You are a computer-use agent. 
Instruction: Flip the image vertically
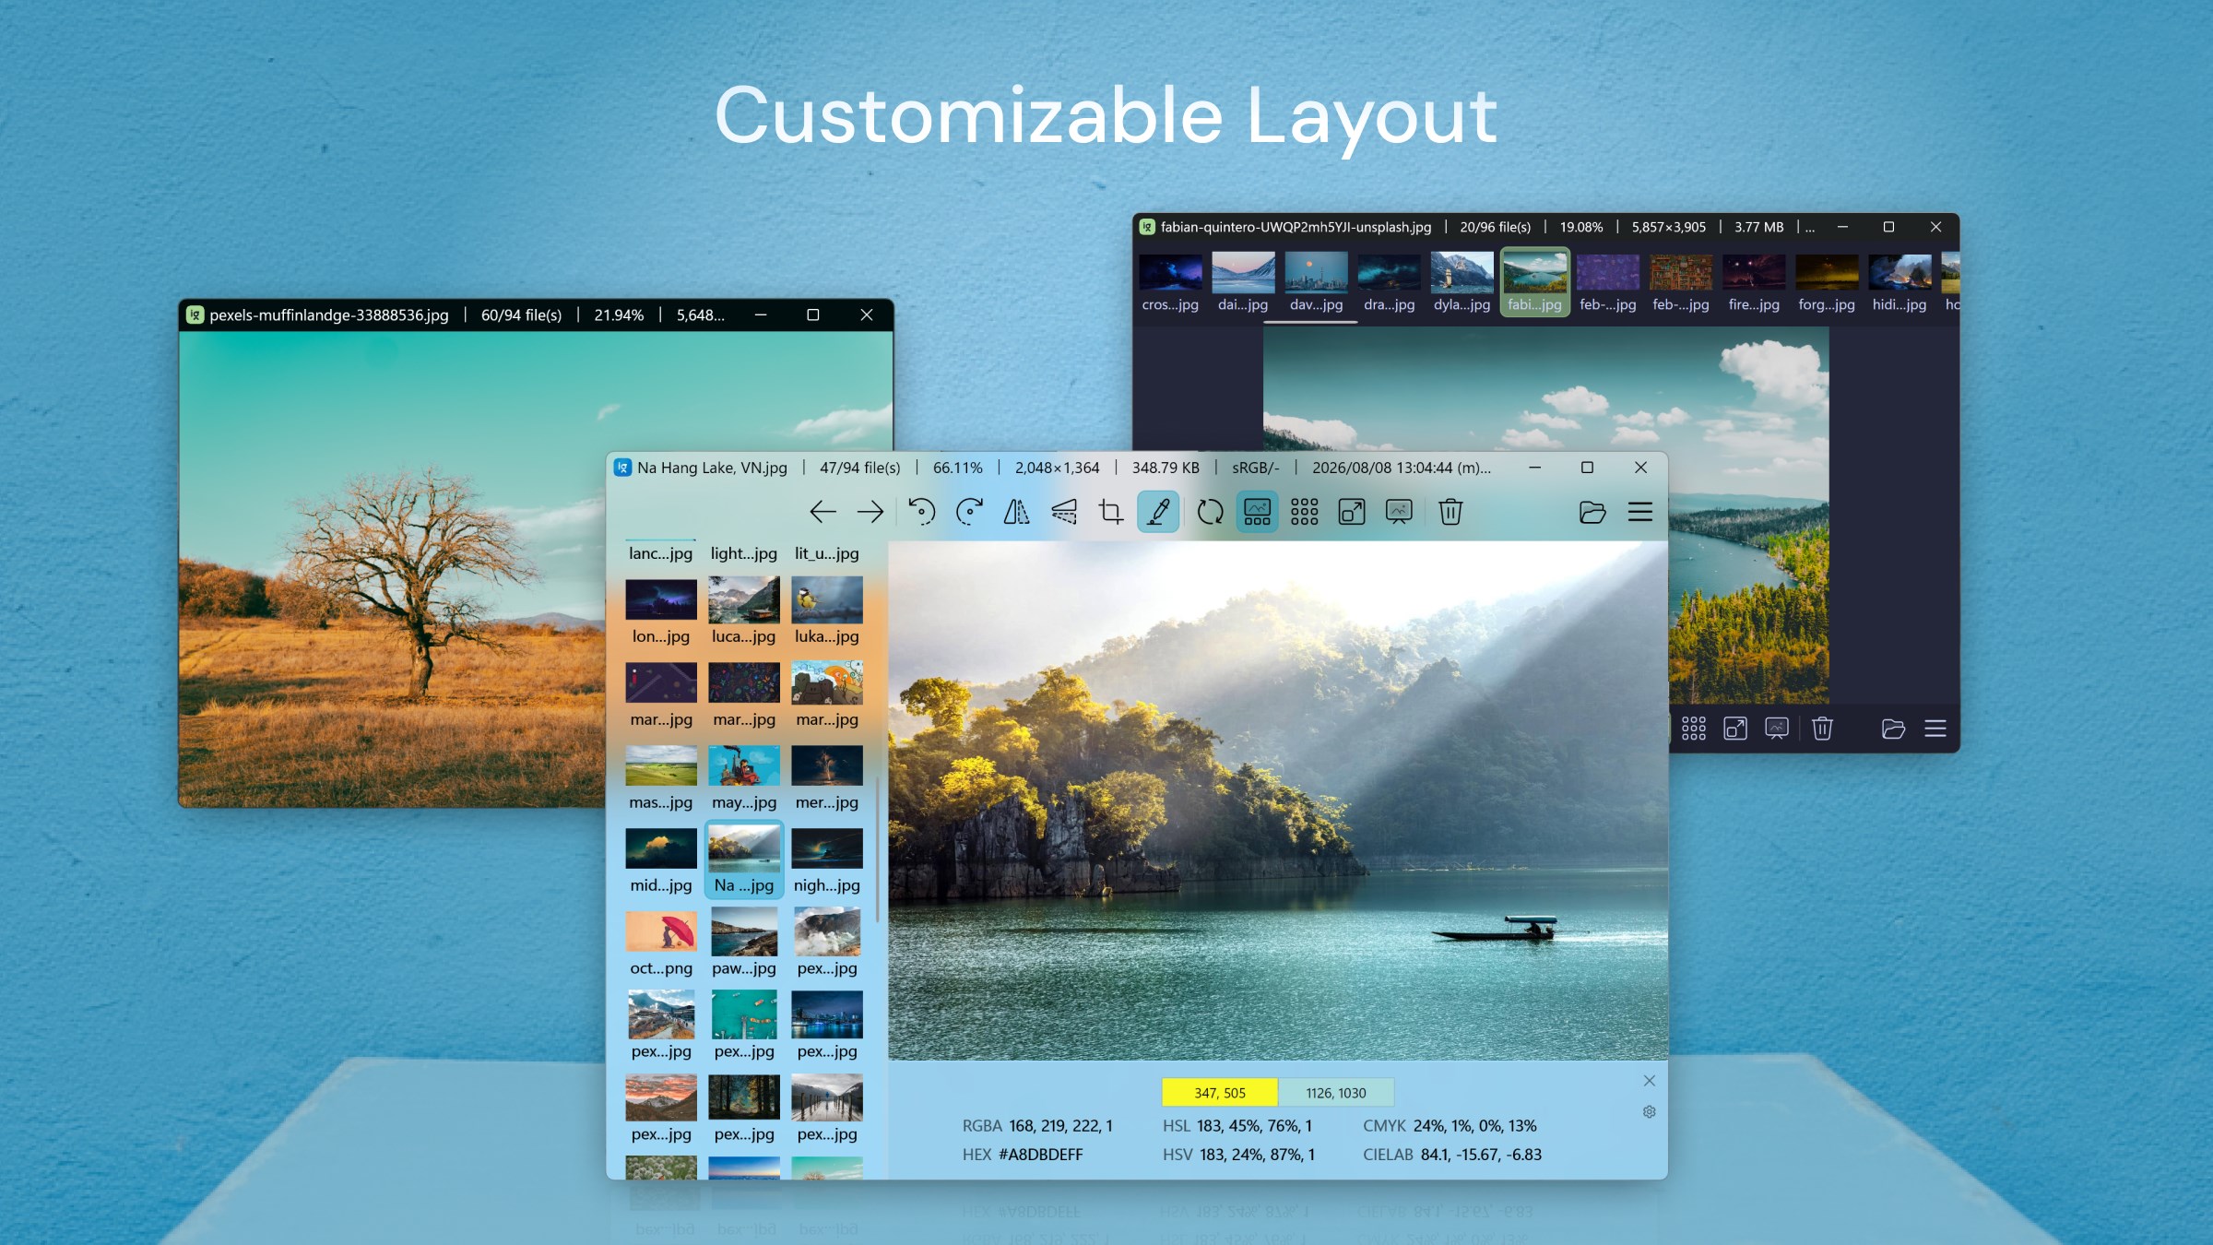tap(1064, 512)
